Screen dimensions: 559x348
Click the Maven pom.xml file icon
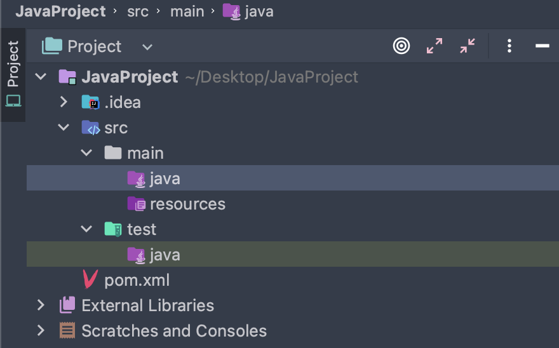coord(91,280)
